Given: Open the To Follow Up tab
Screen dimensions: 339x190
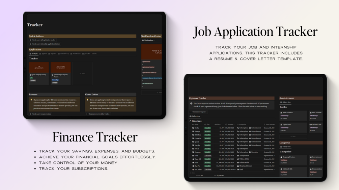Looking at the screenshot, I should (x=63, y=54).
